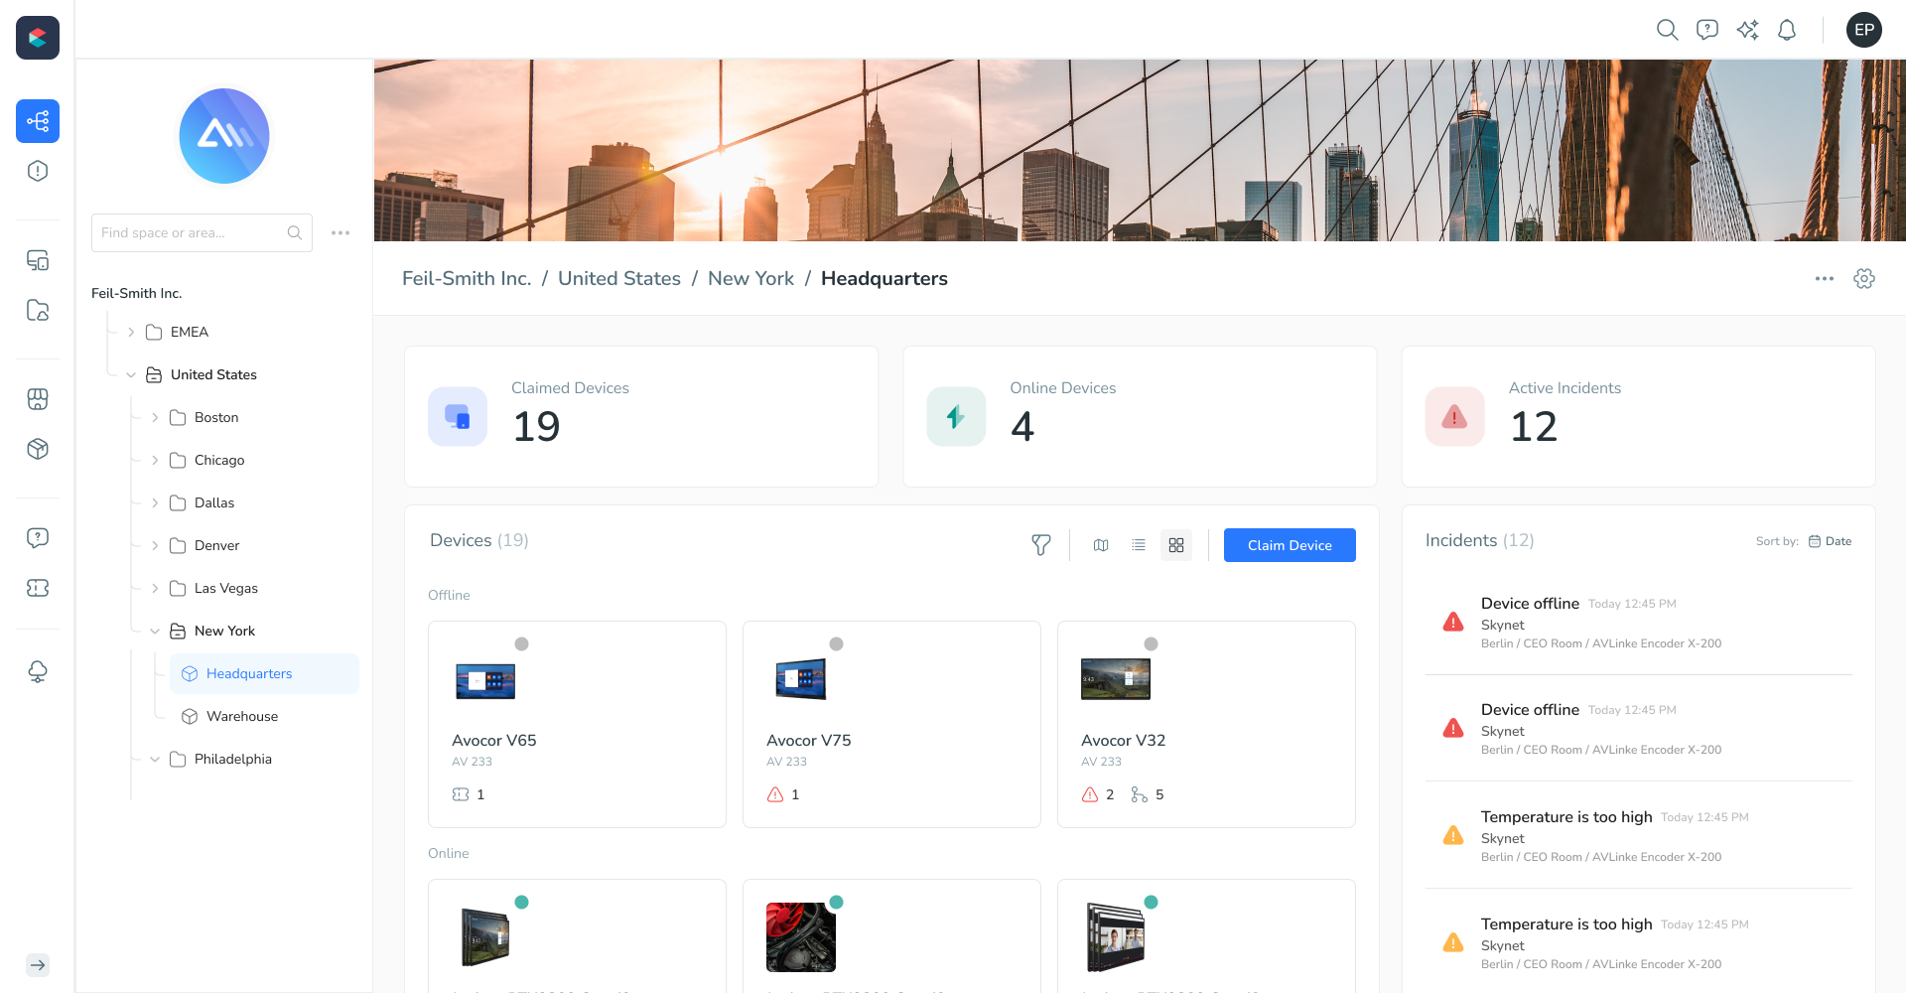Open the store/marketplace sidebar icon
This screenshot has width=1906, height=993.
38,399
